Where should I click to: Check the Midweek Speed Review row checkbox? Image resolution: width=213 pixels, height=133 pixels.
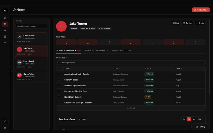point(59,85)
